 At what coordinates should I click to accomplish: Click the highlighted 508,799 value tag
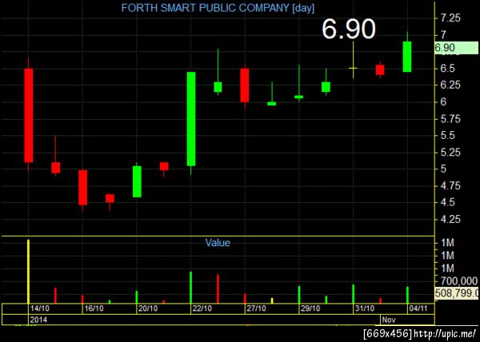457,293
